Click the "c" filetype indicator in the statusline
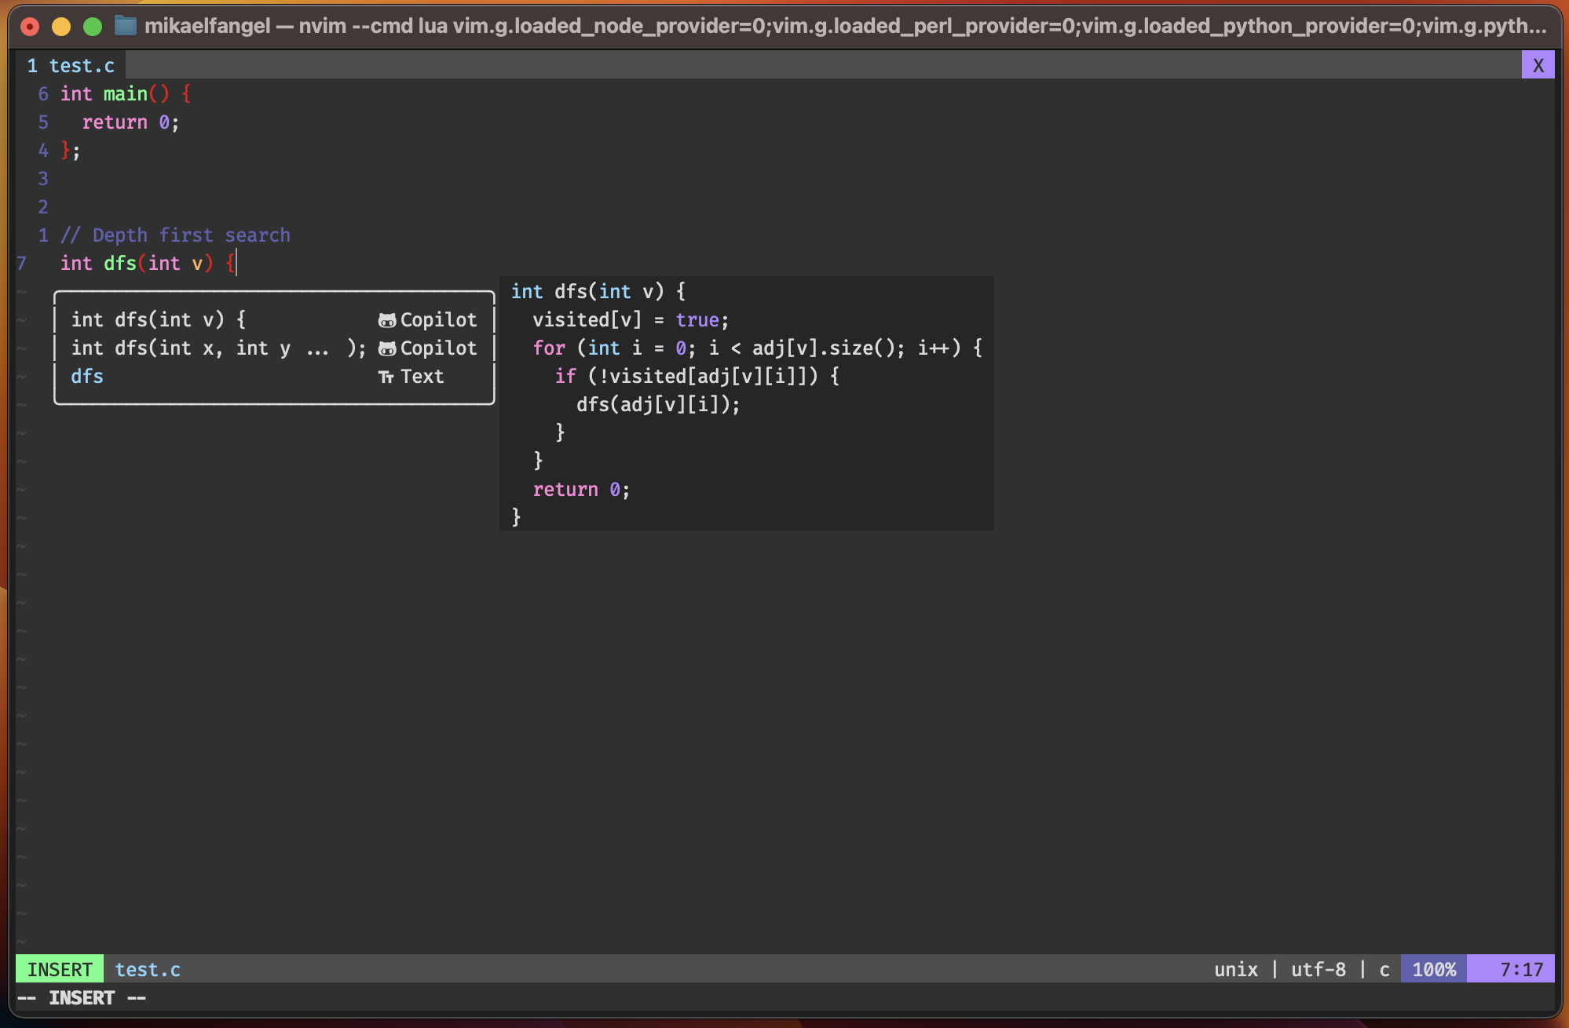 click(1384, 969)
